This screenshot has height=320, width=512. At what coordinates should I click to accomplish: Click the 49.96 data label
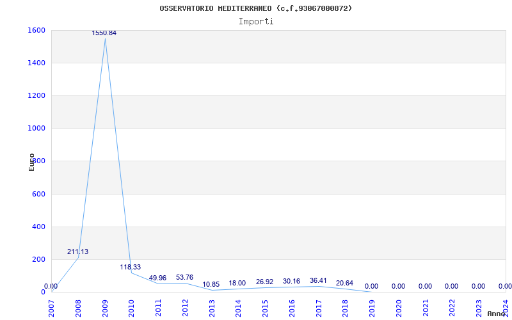pyautogui.click(x=157, y=278)
